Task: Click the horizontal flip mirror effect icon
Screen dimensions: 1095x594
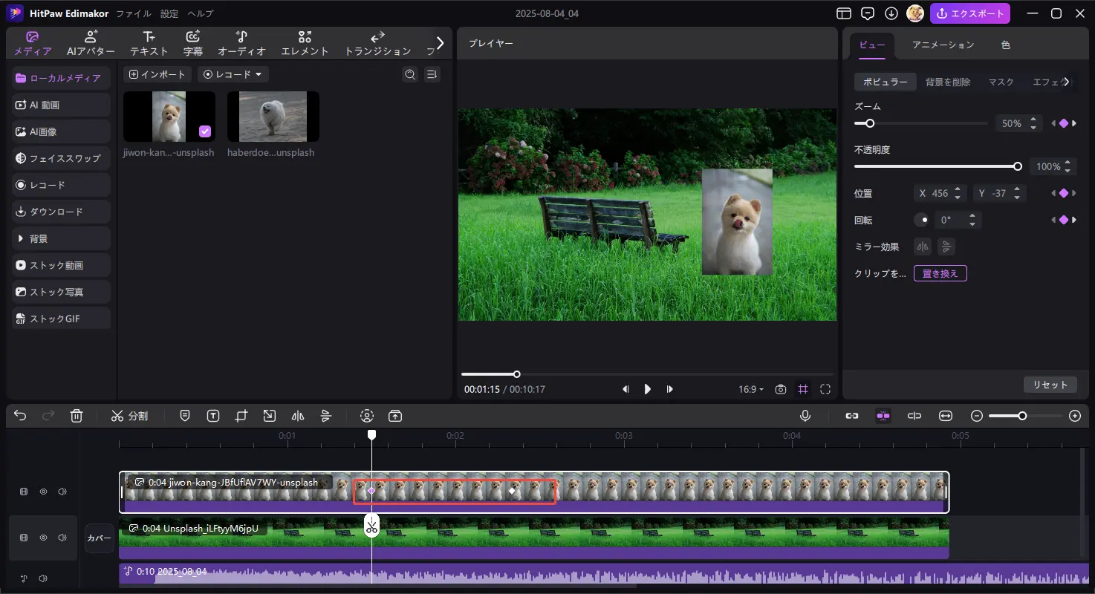Action: [923, 247]
